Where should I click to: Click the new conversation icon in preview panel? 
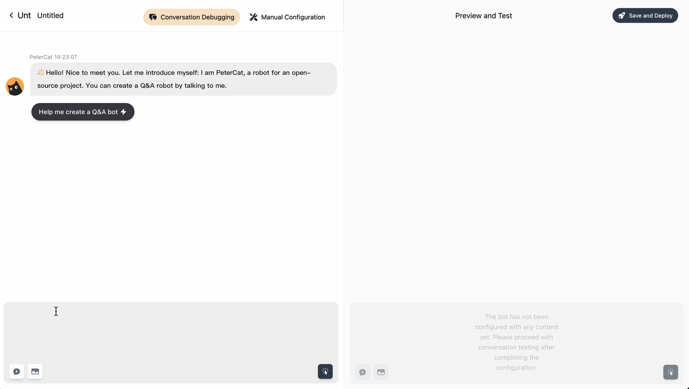[x=362, y=372]
